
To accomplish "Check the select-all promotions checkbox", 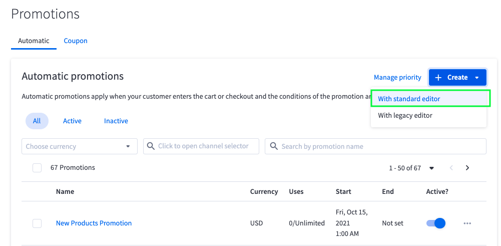I will click(x=37, y=168).
